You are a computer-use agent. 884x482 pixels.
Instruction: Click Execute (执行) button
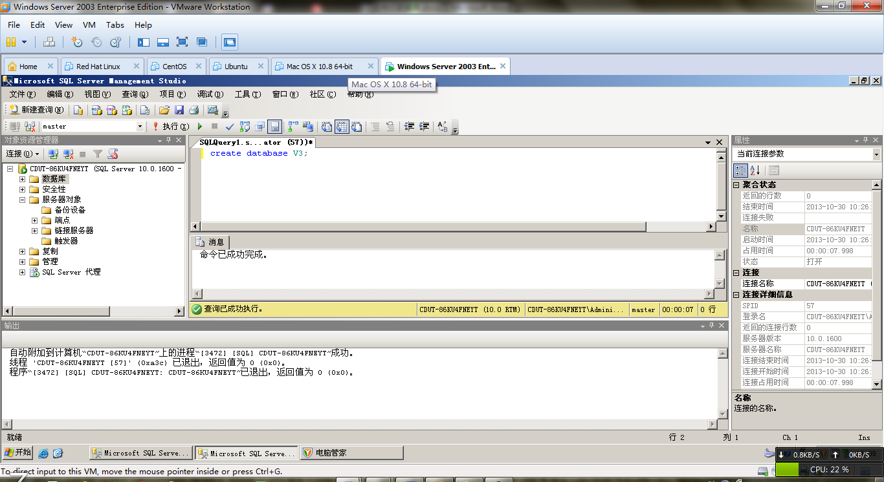[x=171, y=127]
